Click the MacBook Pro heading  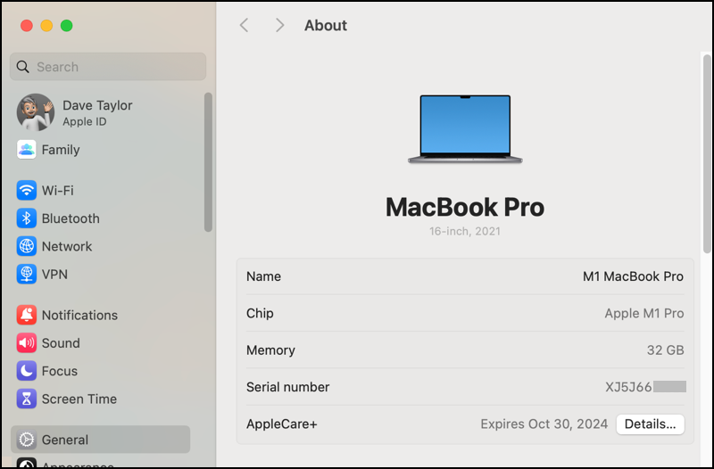465,207
